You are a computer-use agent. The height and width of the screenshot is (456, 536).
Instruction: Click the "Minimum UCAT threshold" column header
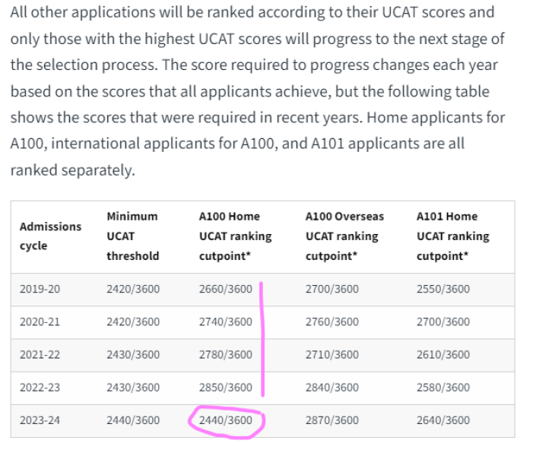(x=133, y=236)
